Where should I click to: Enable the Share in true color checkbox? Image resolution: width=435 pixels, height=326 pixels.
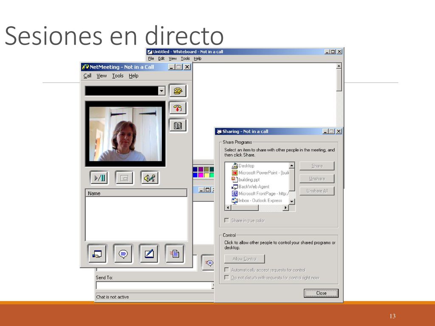pos(227,220)
